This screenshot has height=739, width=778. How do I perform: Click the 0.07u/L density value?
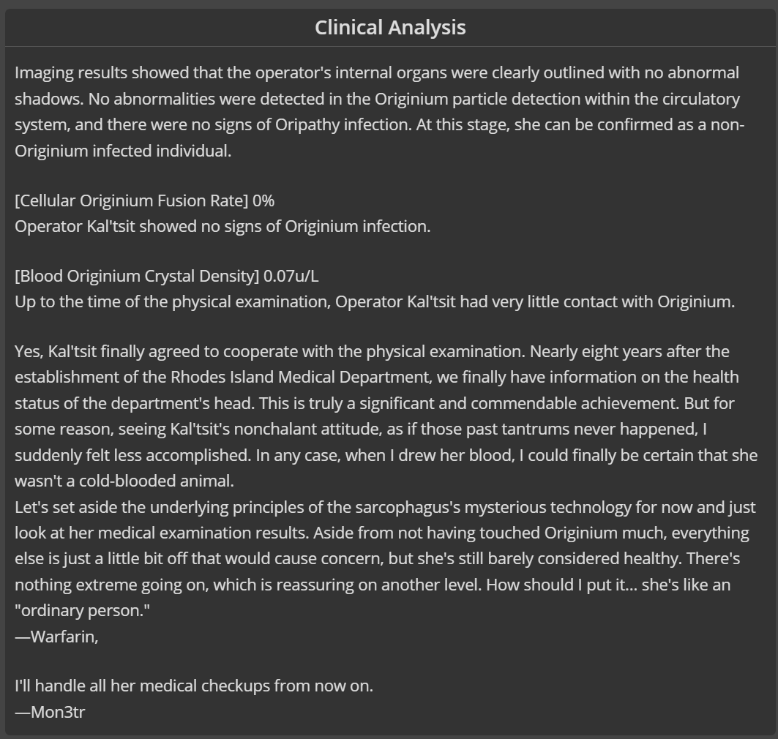[x=291, y=276]
